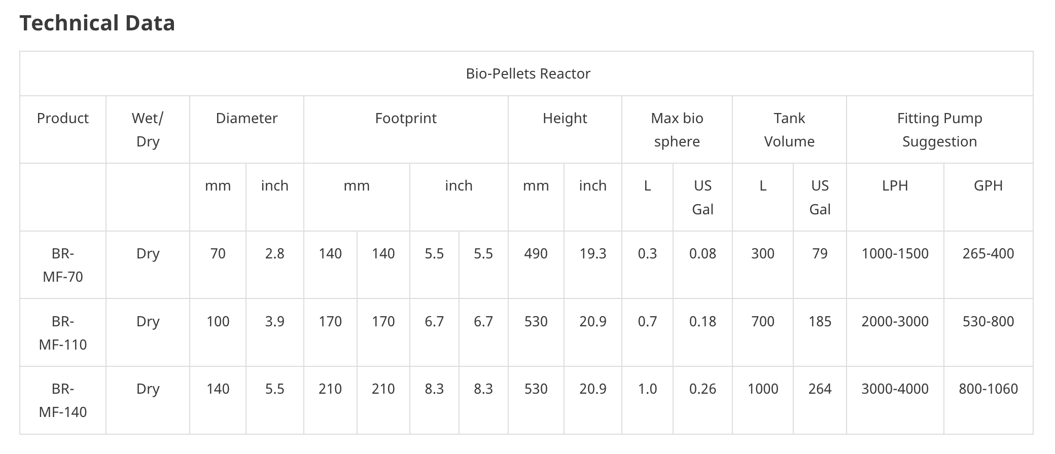The height and width of the screenshot is (454, 1055).
Task: Click the Max bio sphere header
Action: click(677, 130)
